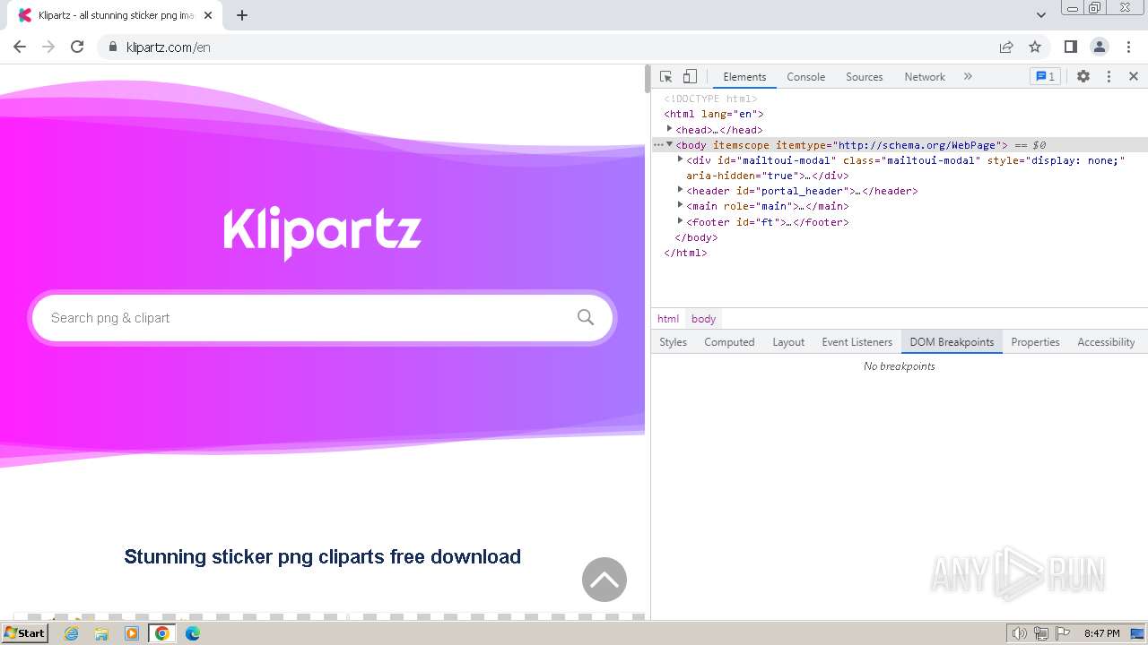Switch to the Console tab
The width and height of the screenshot is (1148, 645).
tap(805, 77)
